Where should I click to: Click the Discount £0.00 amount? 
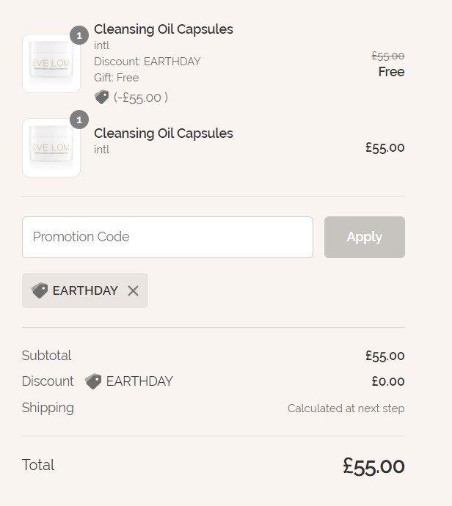[388, 381]
